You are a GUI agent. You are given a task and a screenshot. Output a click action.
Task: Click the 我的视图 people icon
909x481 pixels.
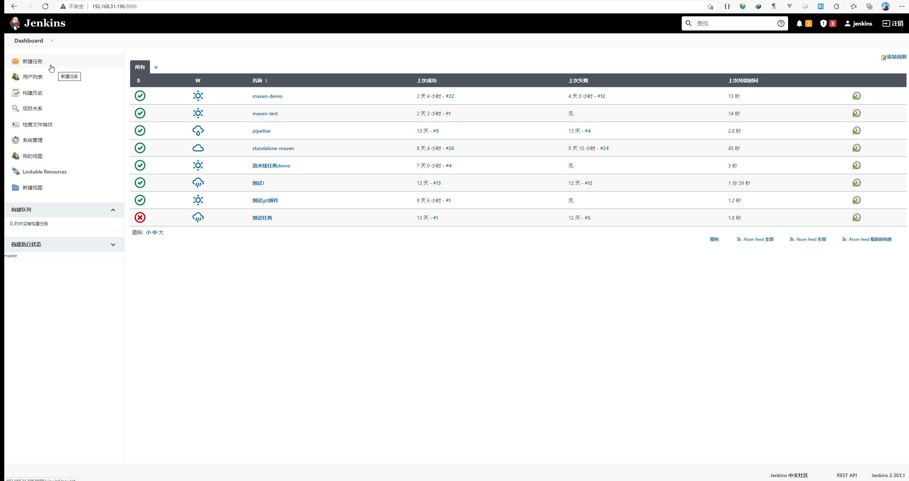click(15, 156)
